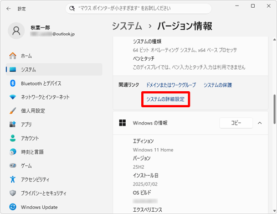Click the コピー button
The height and width of the screenshot is (214, 277).
[236, 123]
